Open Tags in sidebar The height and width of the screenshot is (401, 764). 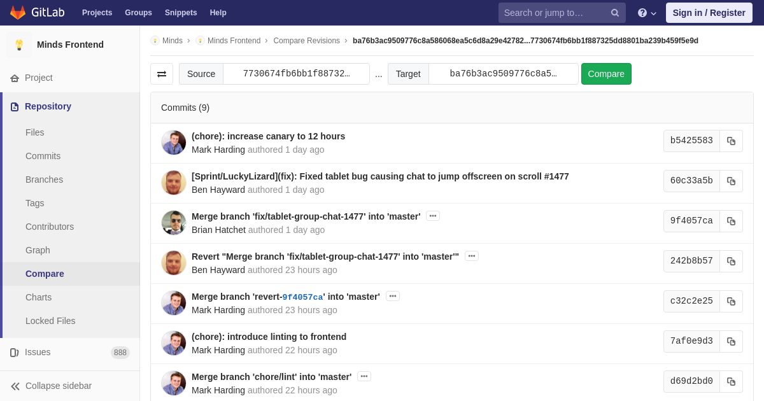[35, 203]
